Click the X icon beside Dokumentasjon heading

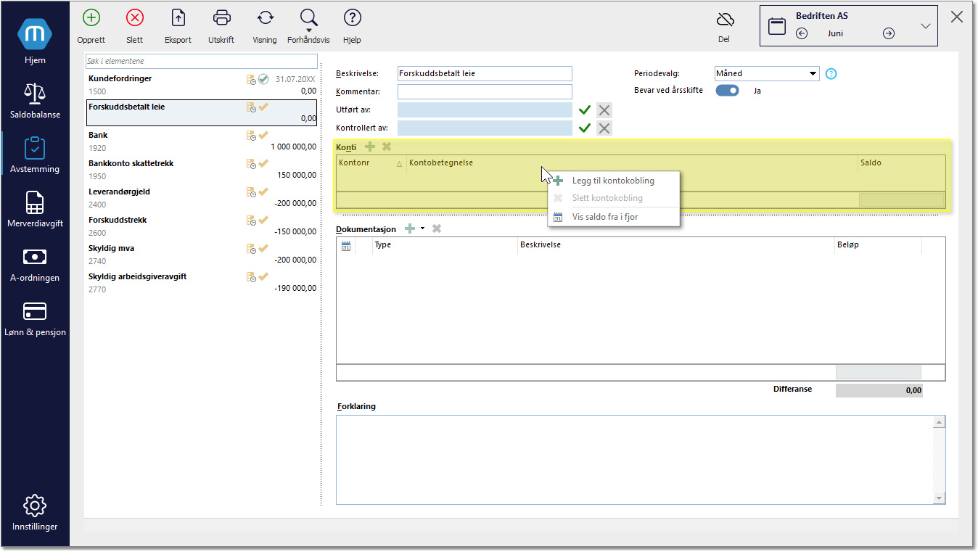(x=437, y=228)
